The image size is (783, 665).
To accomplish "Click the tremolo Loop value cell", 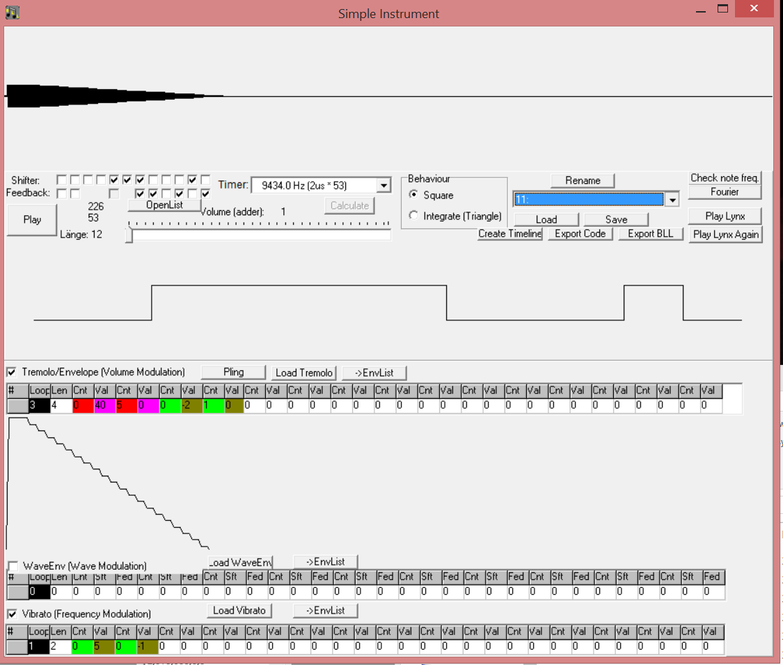I will coord(38,405).
